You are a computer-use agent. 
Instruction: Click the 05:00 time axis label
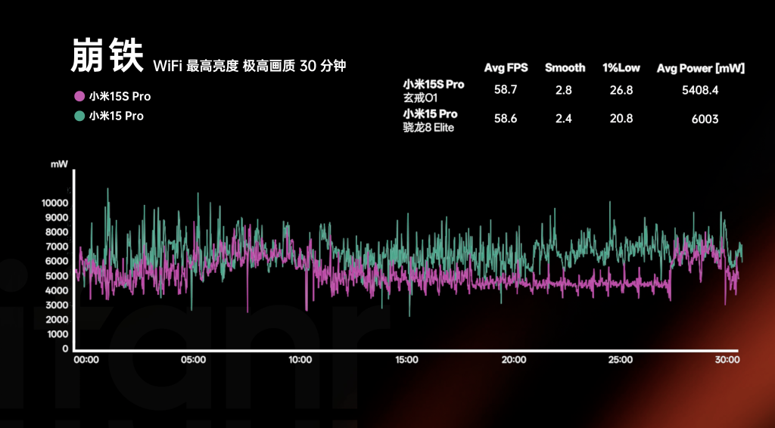(x=193, y=360)
